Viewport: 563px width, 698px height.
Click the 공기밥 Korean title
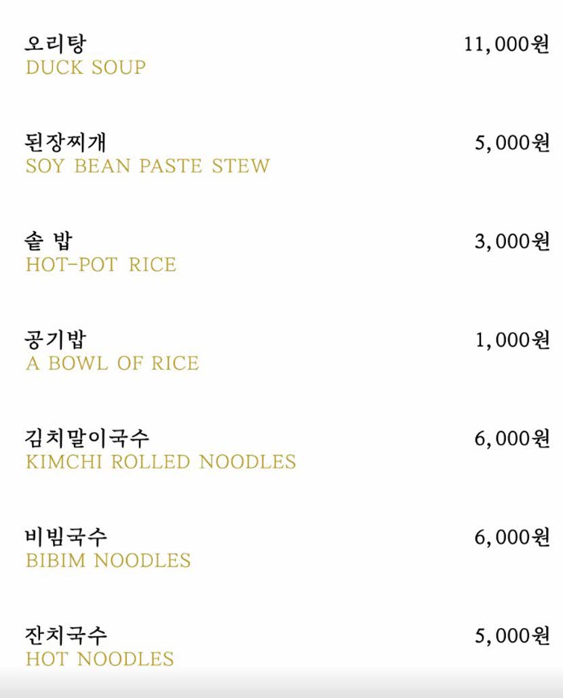coord(55,340)
